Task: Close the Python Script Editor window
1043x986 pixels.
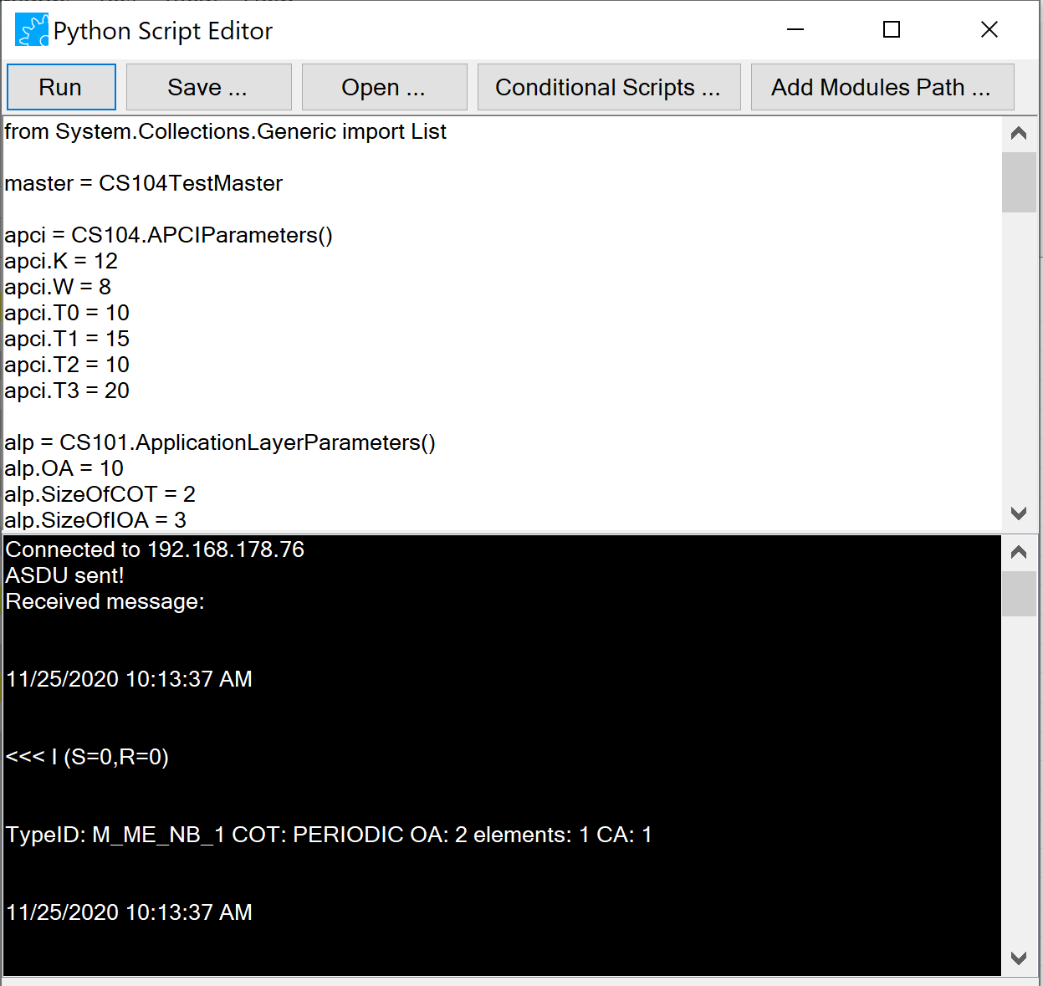Action: click(x=989, y=30)
